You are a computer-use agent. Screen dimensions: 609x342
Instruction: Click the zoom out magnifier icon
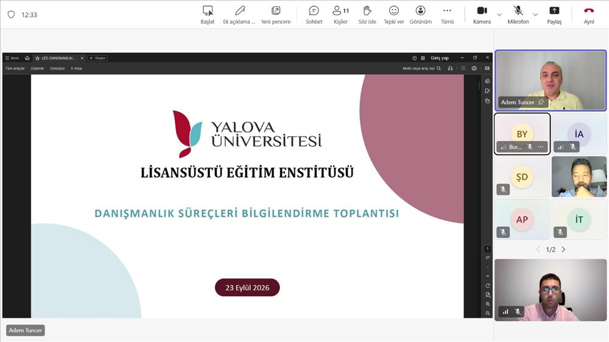pos(487,313)
